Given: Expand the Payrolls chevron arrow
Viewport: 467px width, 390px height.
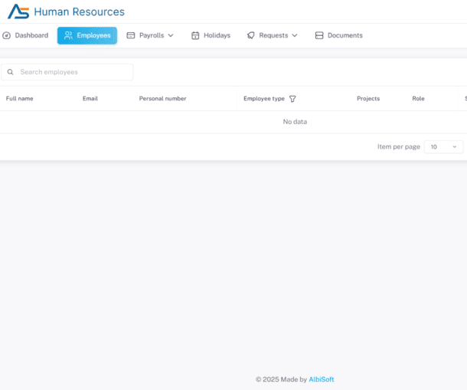Looking at the screenshot, I should click(x=171, y=35).
